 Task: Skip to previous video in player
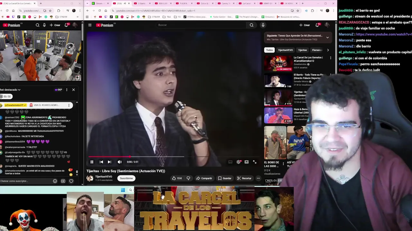(101, 162)
